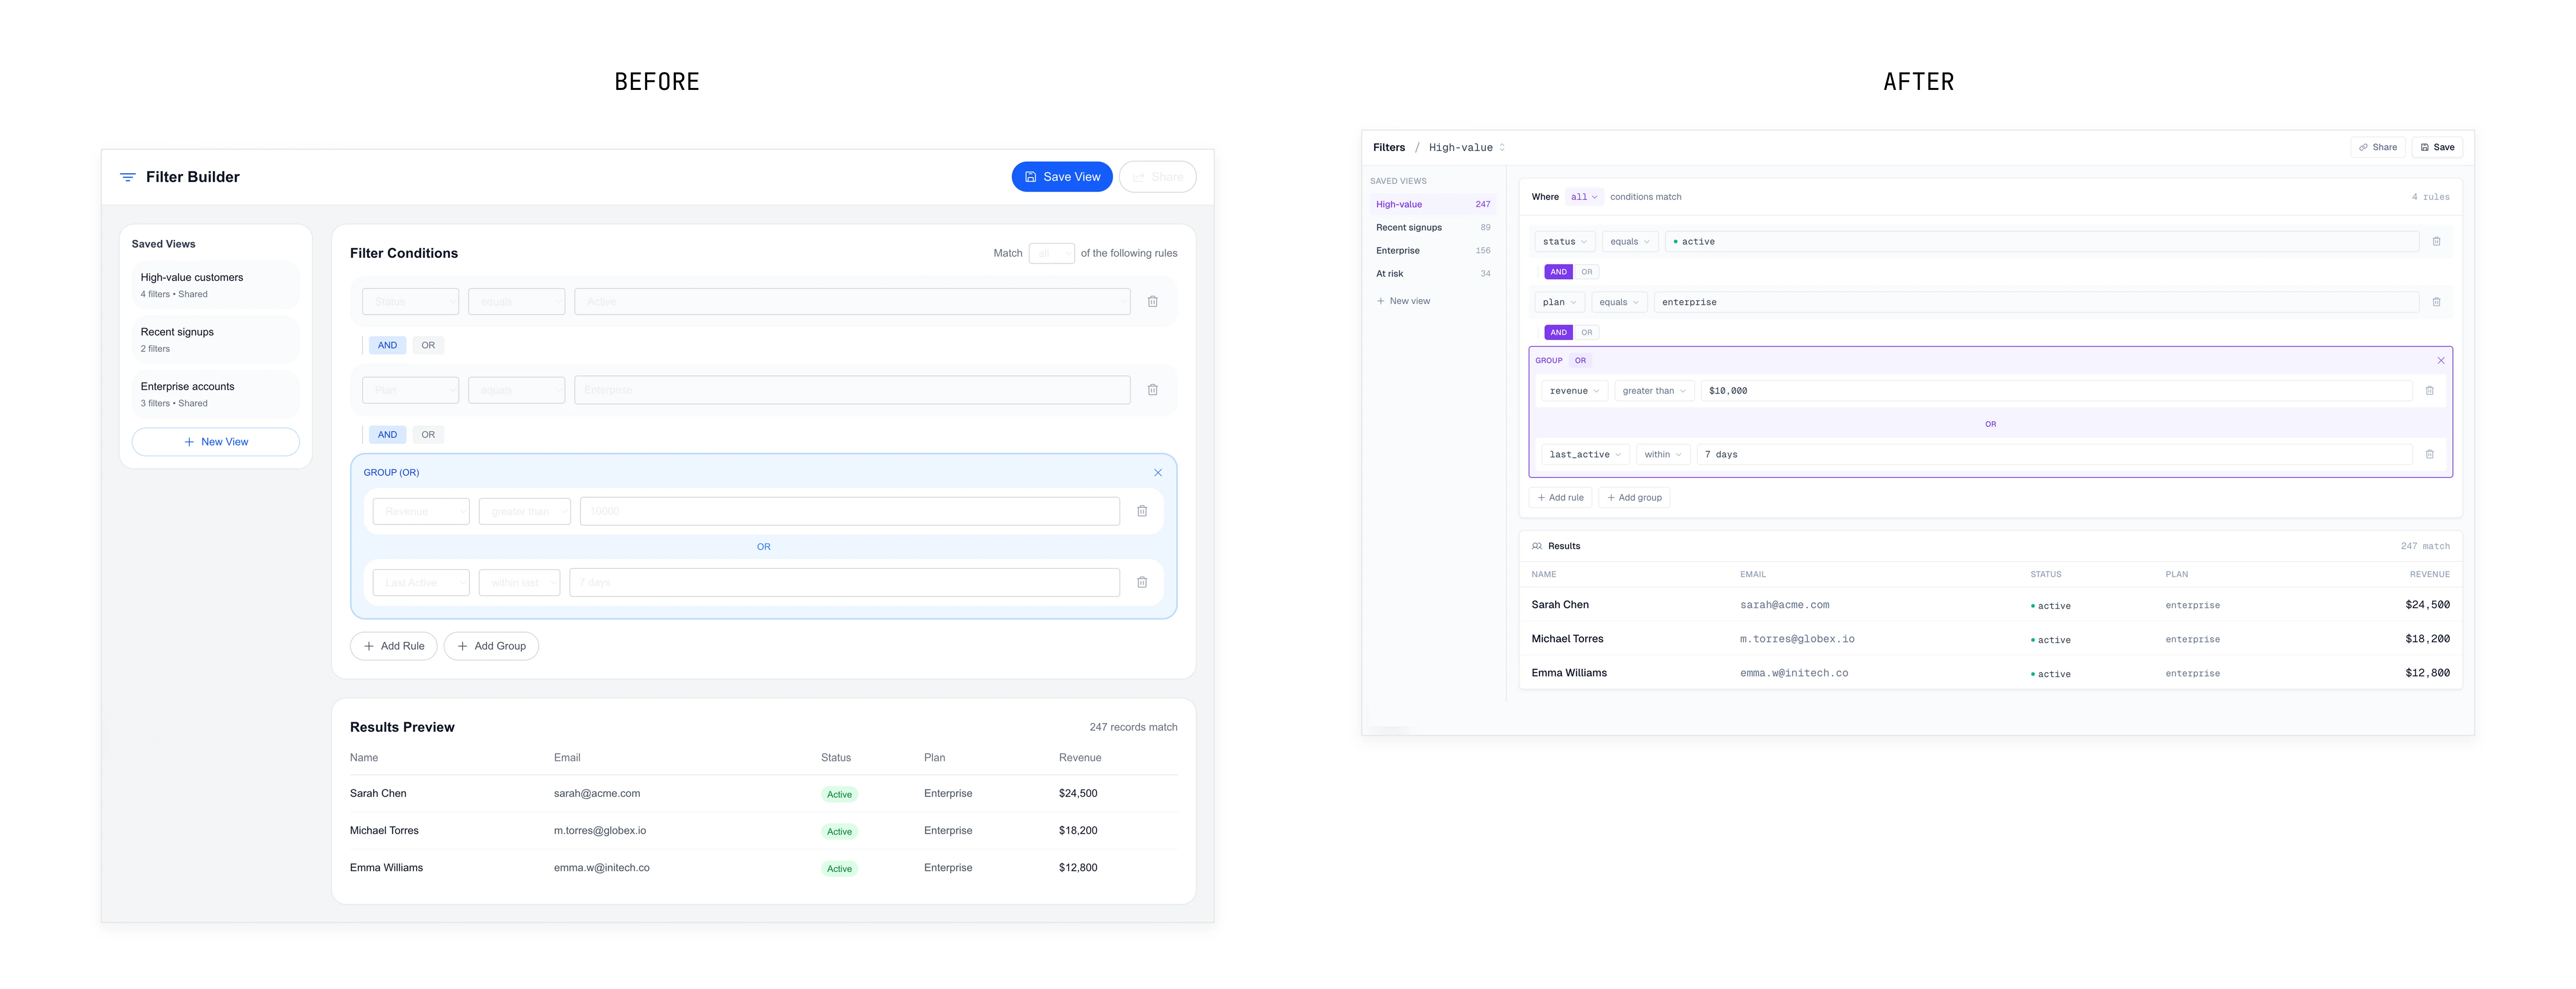The image size is (2576, 989).
Task: Expand the High-value view switcher in breadcrumb
Action: pos(1501,147)
